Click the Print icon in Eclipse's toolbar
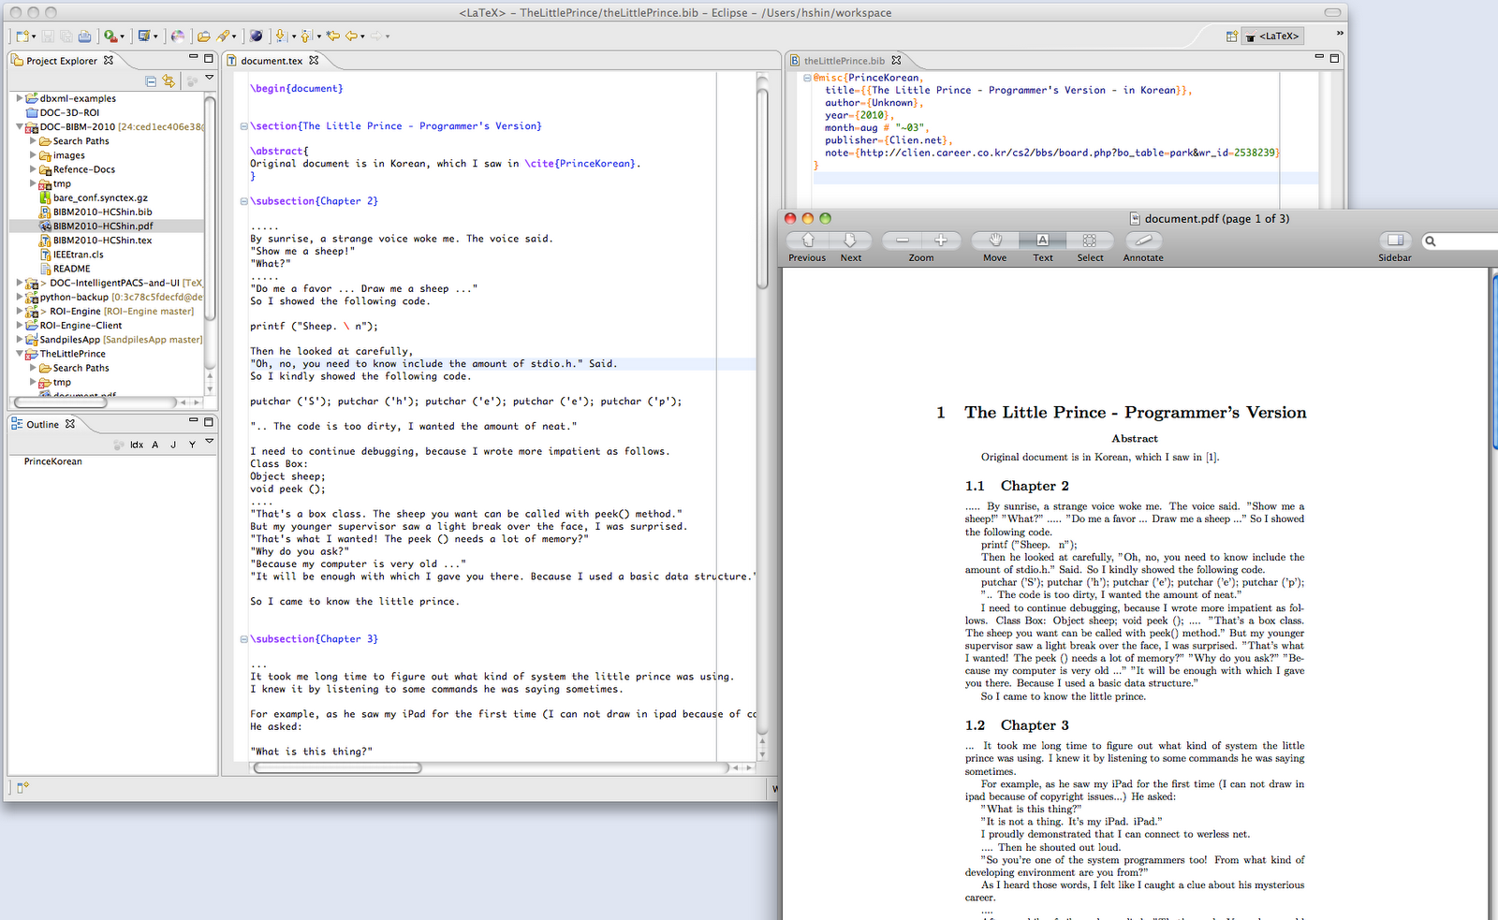 point(83,37)
